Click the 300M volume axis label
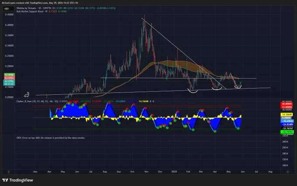Viewport: 297px width, 186px height. 285,141
